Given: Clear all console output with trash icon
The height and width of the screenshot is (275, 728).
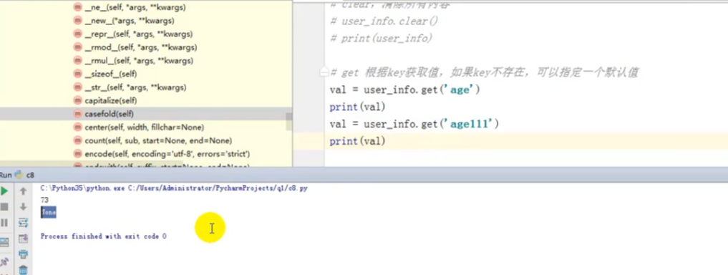Looking at the screenshot, I should tap(23, 270).
